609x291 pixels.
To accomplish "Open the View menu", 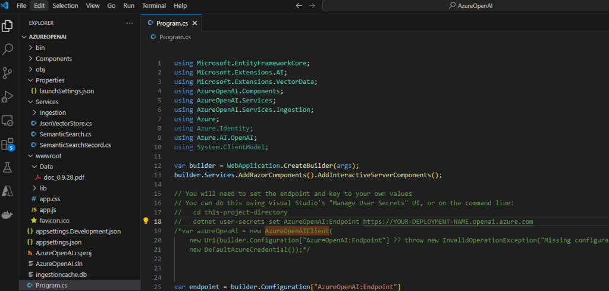I will pos(92,6).
